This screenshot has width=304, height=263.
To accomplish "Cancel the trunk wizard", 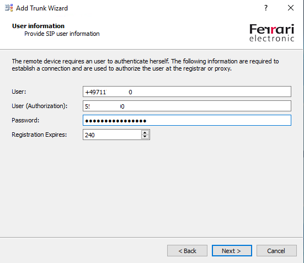I will coord(276,251).
